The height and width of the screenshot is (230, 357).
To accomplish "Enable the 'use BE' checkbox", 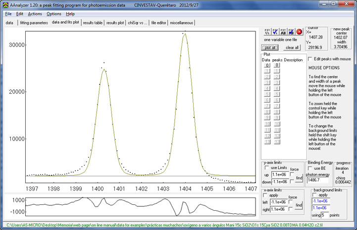I will (x=310, y=168).
